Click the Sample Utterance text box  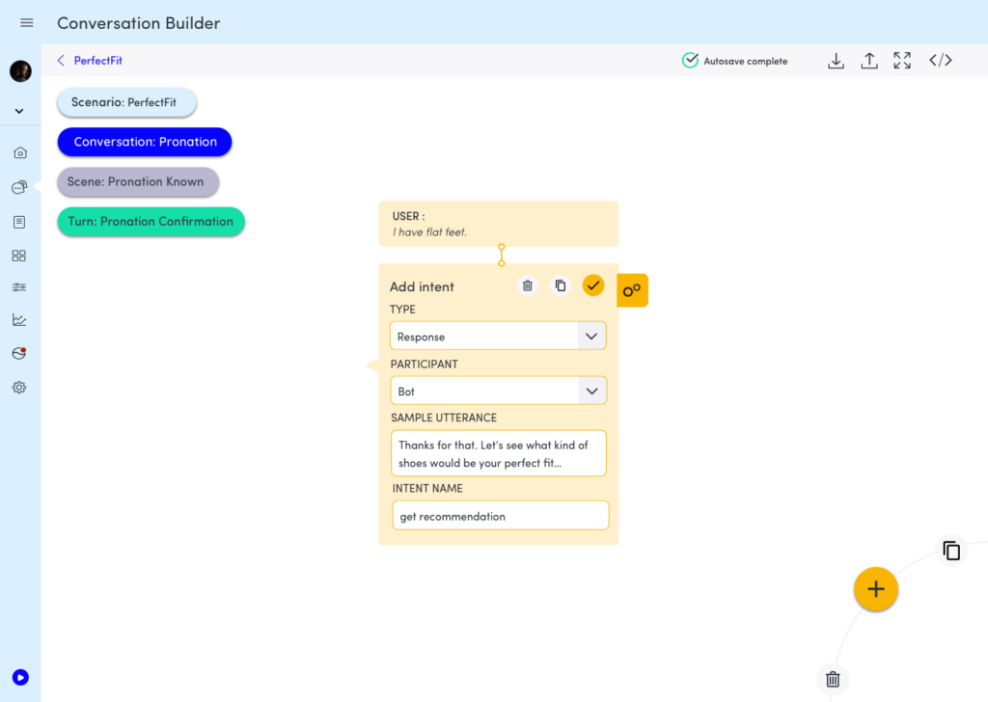click(x=499, y=453)
